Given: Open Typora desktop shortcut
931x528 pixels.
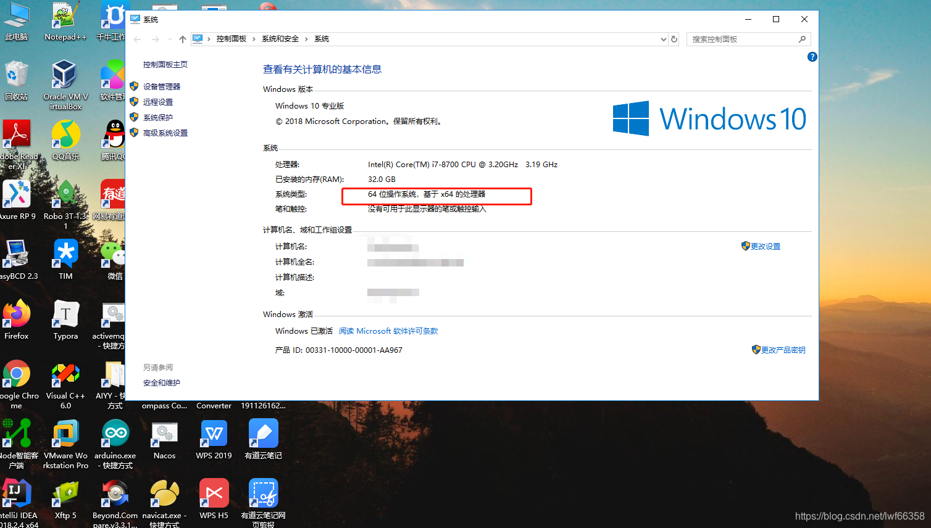Looking at the screenshot, I should (65, 320).
